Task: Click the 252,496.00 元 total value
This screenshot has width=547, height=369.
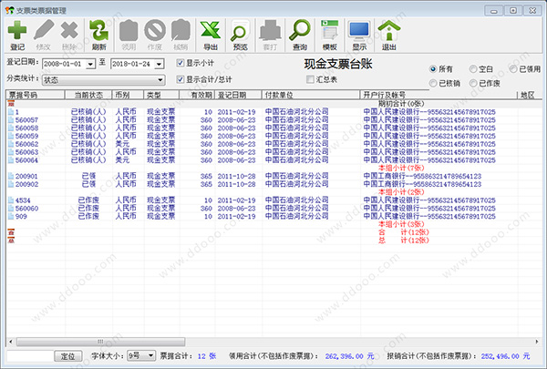Action: (505, 356)
